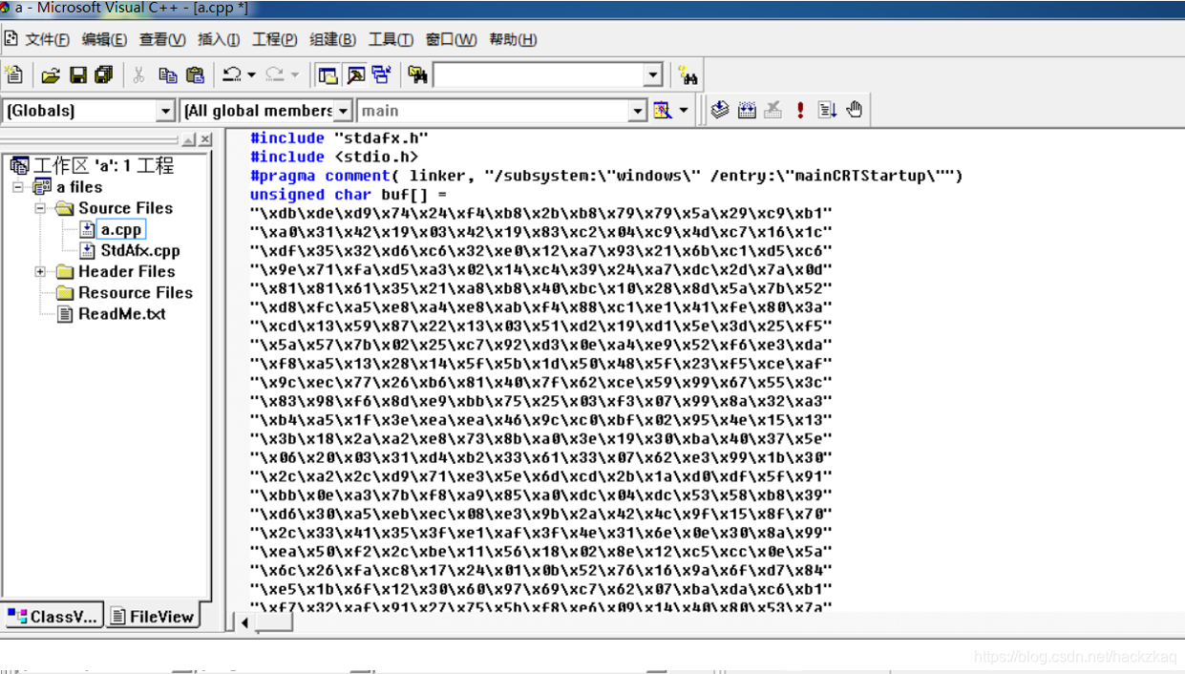Click the Go debug icon

827,110
